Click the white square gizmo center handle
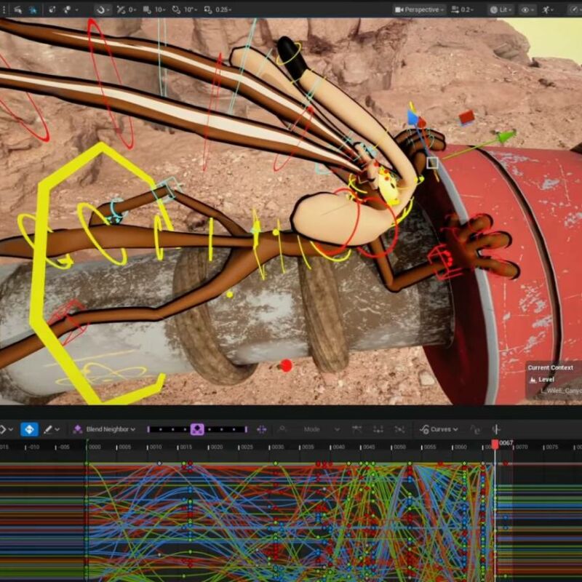This screenshot has width=582, height=582. 432,163
